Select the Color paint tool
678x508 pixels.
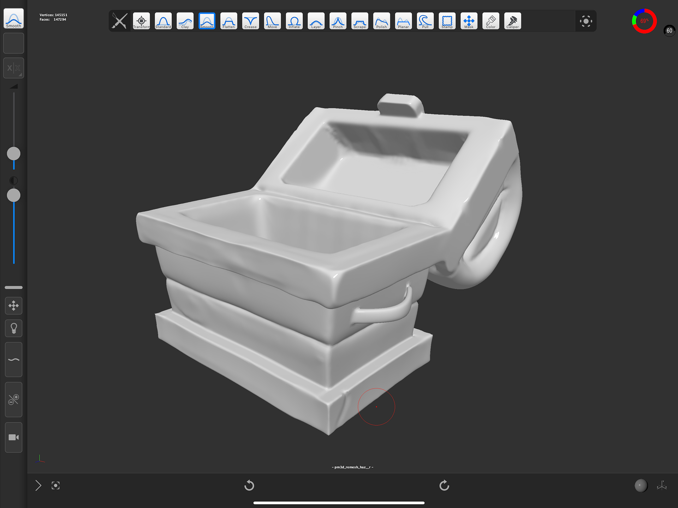(x=490, y=21)
